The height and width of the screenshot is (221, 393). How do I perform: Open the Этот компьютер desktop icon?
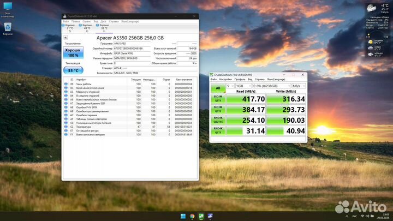(x=8, y=10)
